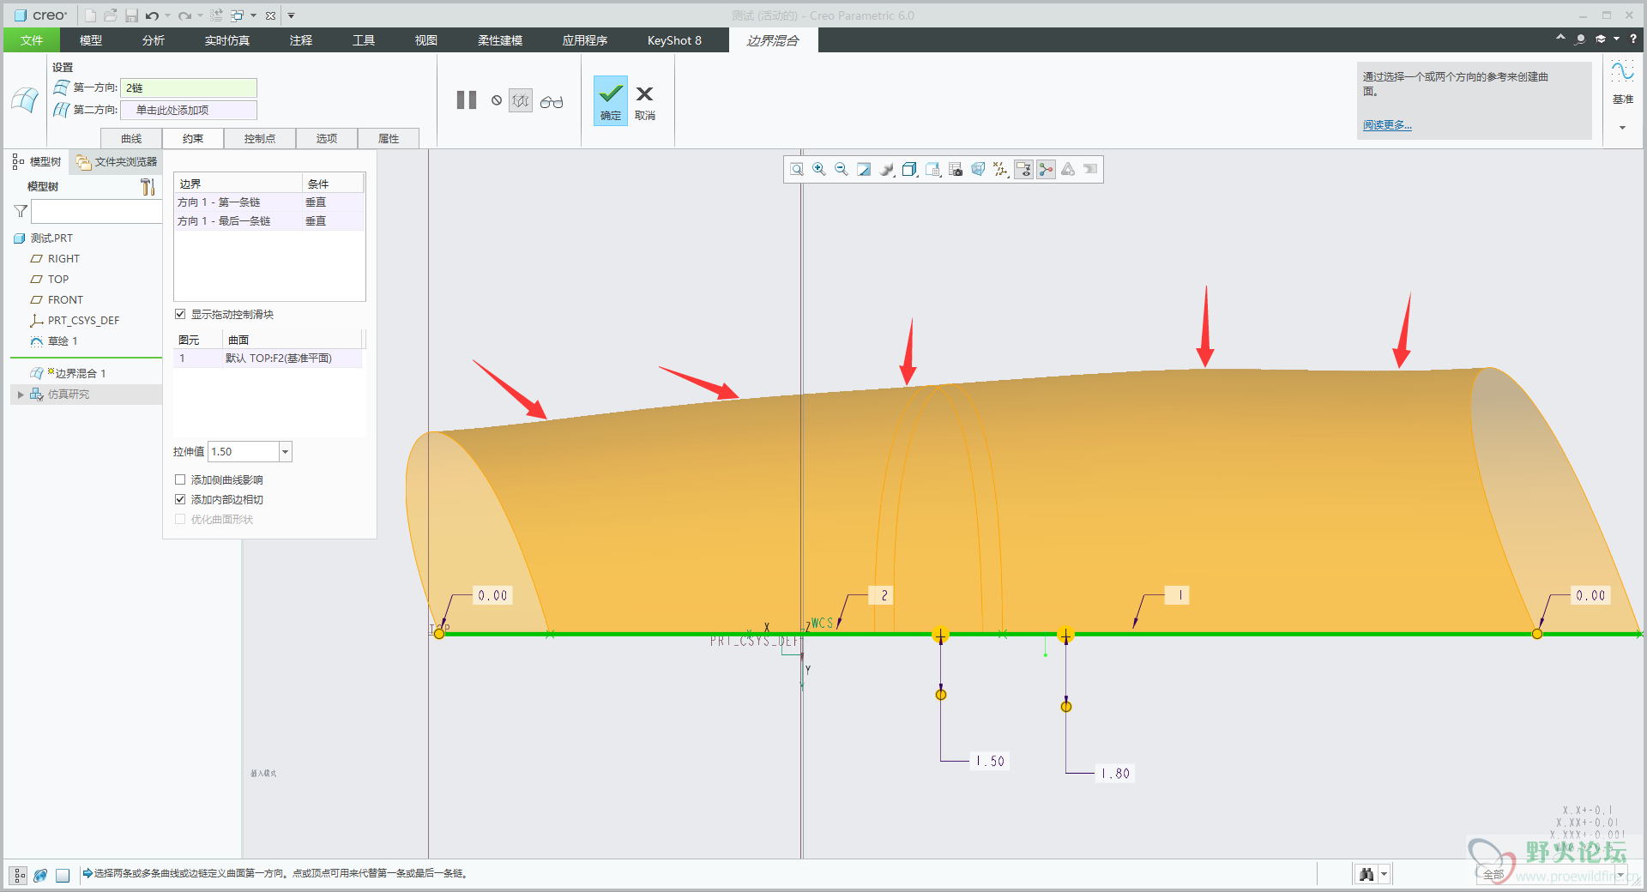Screen dimensions: 1647x892
Task: Open the dropdown next to binoculars icon
Action: pos(1384,874)
